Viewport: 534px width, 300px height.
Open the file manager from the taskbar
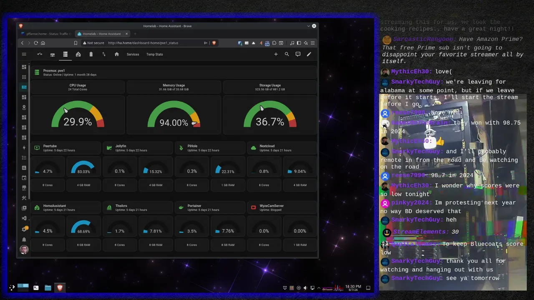click(x=48, y=287)
